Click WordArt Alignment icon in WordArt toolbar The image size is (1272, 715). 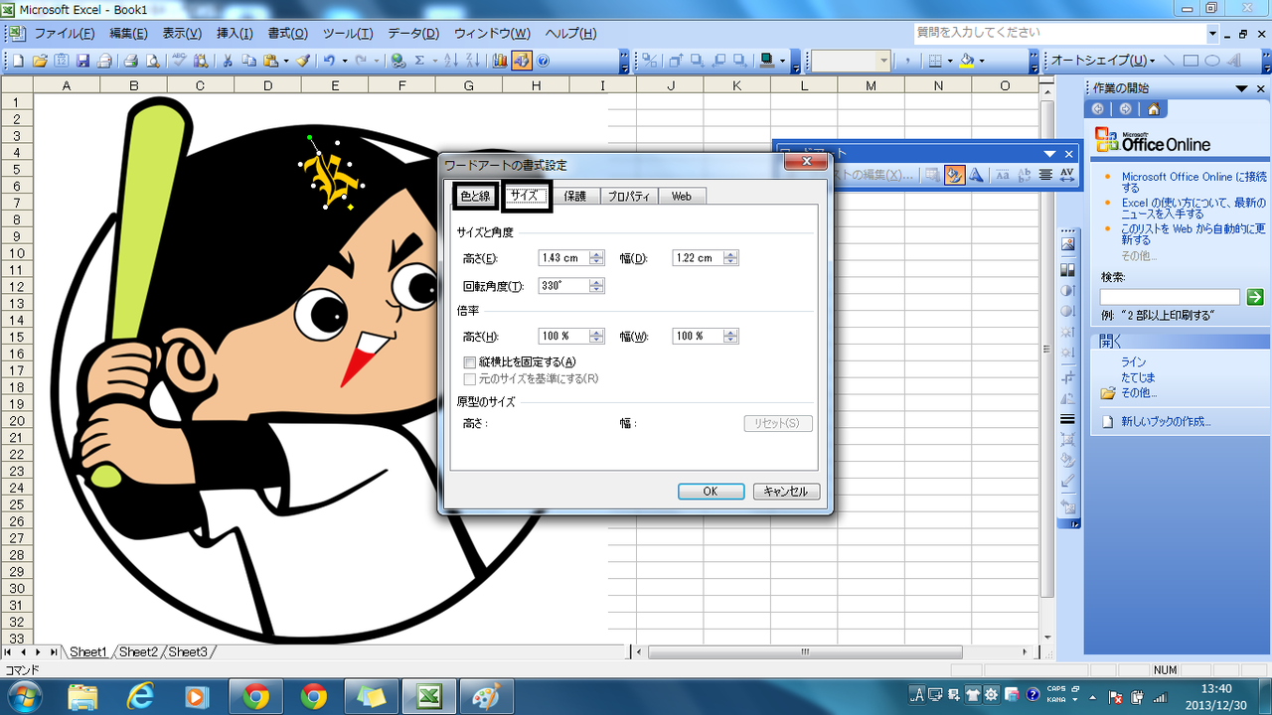[x=1045, y=175]
